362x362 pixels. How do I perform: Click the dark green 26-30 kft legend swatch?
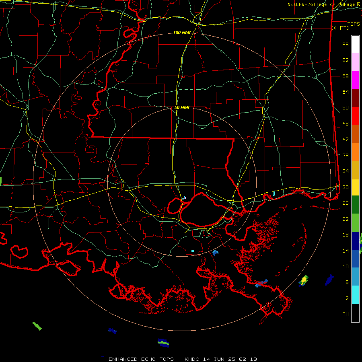[355, 205]
